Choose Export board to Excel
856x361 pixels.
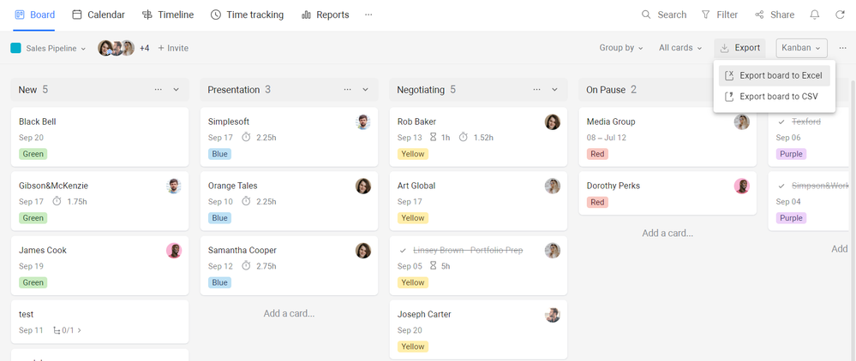(x=774, y=76)
